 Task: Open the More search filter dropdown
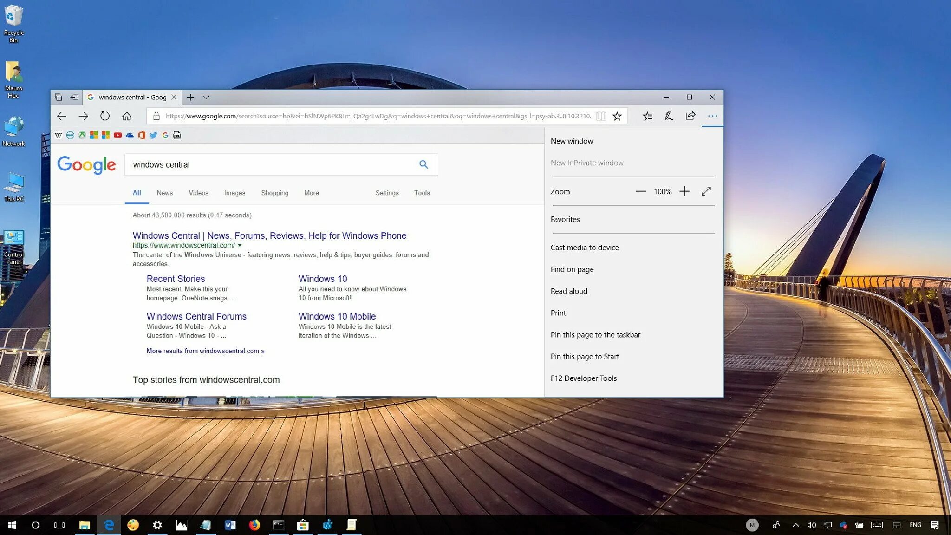click(311, 193)
